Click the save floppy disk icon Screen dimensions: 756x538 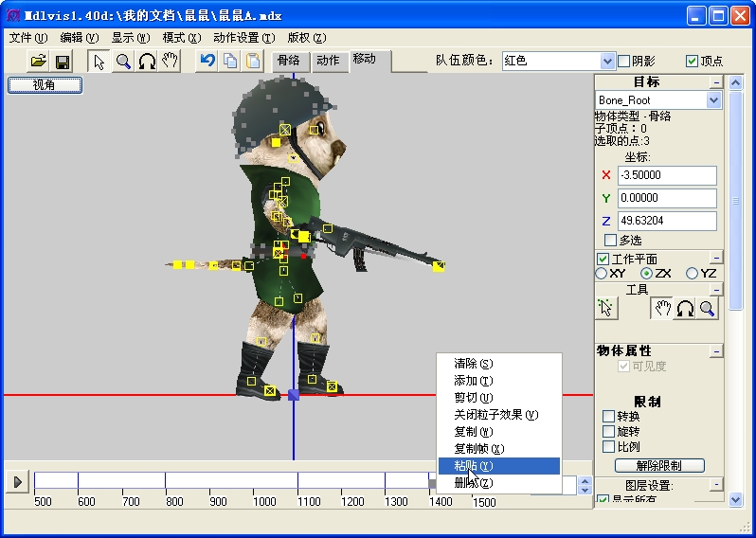pos(63,62)
